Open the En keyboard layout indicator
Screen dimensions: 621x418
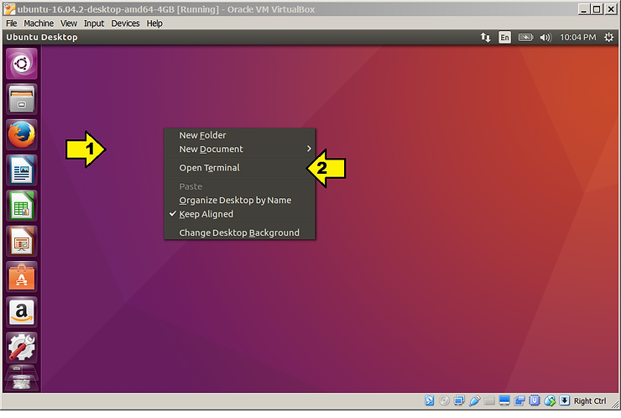[504, 37]
